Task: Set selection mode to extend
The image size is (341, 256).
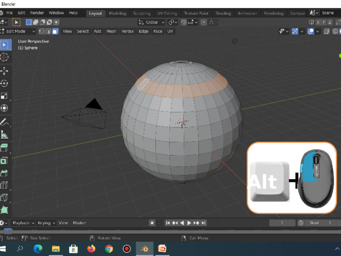Action: [36, 22]
